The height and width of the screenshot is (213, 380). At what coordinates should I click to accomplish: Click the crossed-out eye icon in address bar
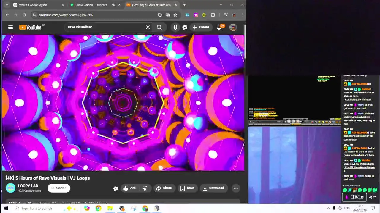click(168, 15)
